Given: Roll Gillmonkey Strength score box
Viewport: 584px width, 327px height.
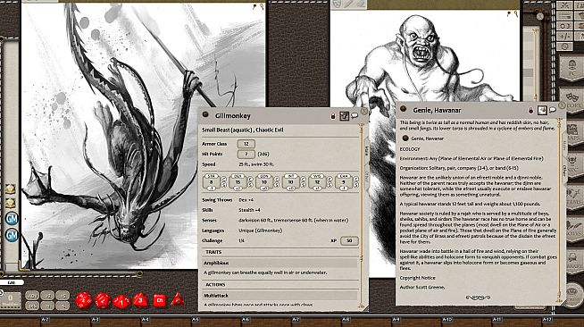Looking at the screenshot, I should click(x=211, y=182).
